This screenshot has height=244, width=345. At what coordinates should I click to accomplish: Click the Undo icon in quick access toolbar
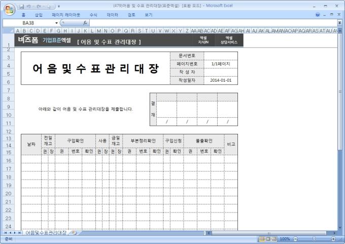click(x=28, y=7)
